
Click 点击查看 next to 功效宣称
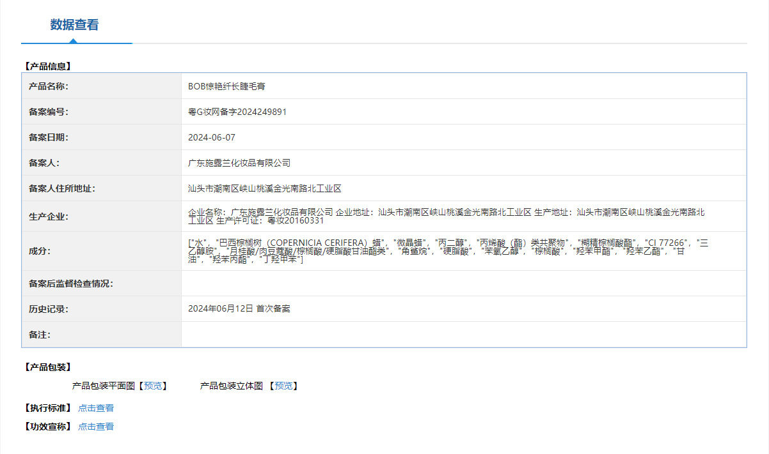(x=96, y=427)
